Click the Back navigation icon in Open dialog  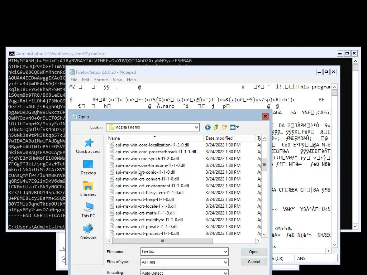pos(208,127)
